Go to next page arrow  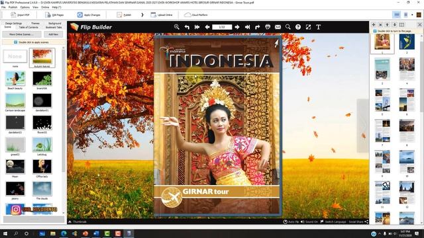pyautogui.click(x=237, y=27)
